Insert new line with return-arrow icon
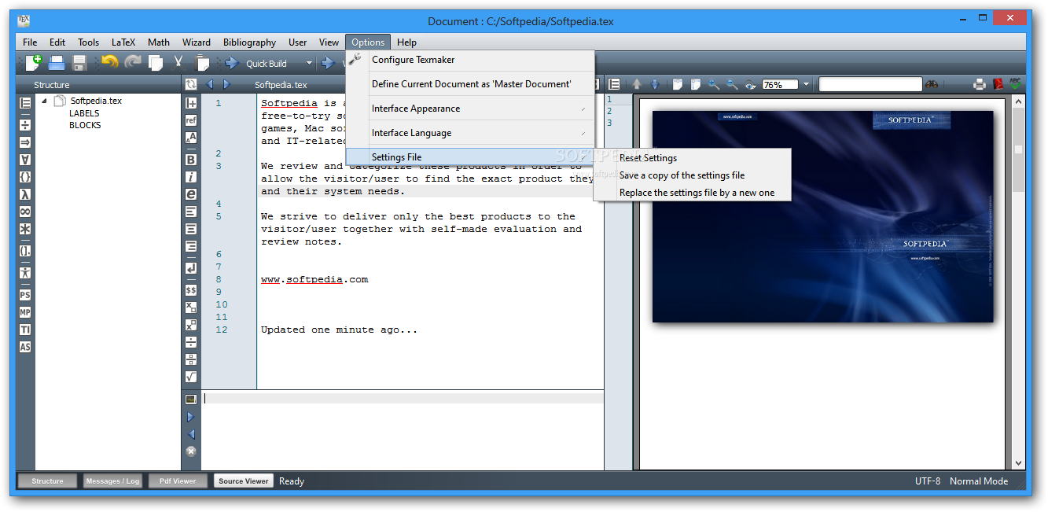The width and height of the screenshot is (1048, 512). click(191, 268)
